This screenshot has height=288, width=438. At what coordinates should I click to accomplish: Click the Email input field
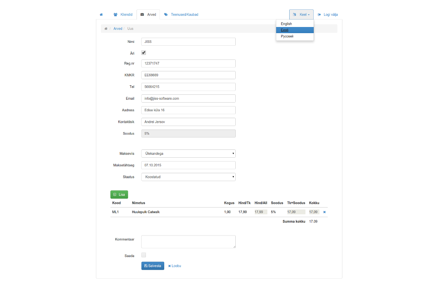coord(188,98)
